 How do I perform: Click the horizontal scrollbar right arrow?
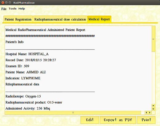150,112
